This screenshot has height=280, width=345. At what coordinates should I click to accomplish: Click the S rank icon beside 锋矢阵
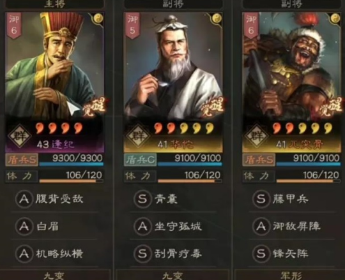click(x=261, y=254)
